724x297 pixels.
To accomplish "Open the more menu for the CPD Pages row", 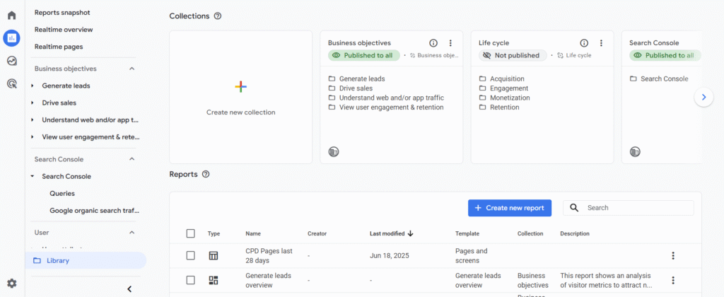I will [673, 255].
